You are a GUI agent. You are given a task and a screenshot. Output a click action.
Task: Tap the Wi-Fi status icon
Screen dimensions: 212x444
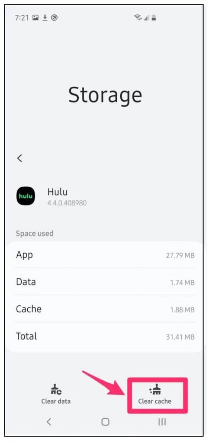point(138,18)
